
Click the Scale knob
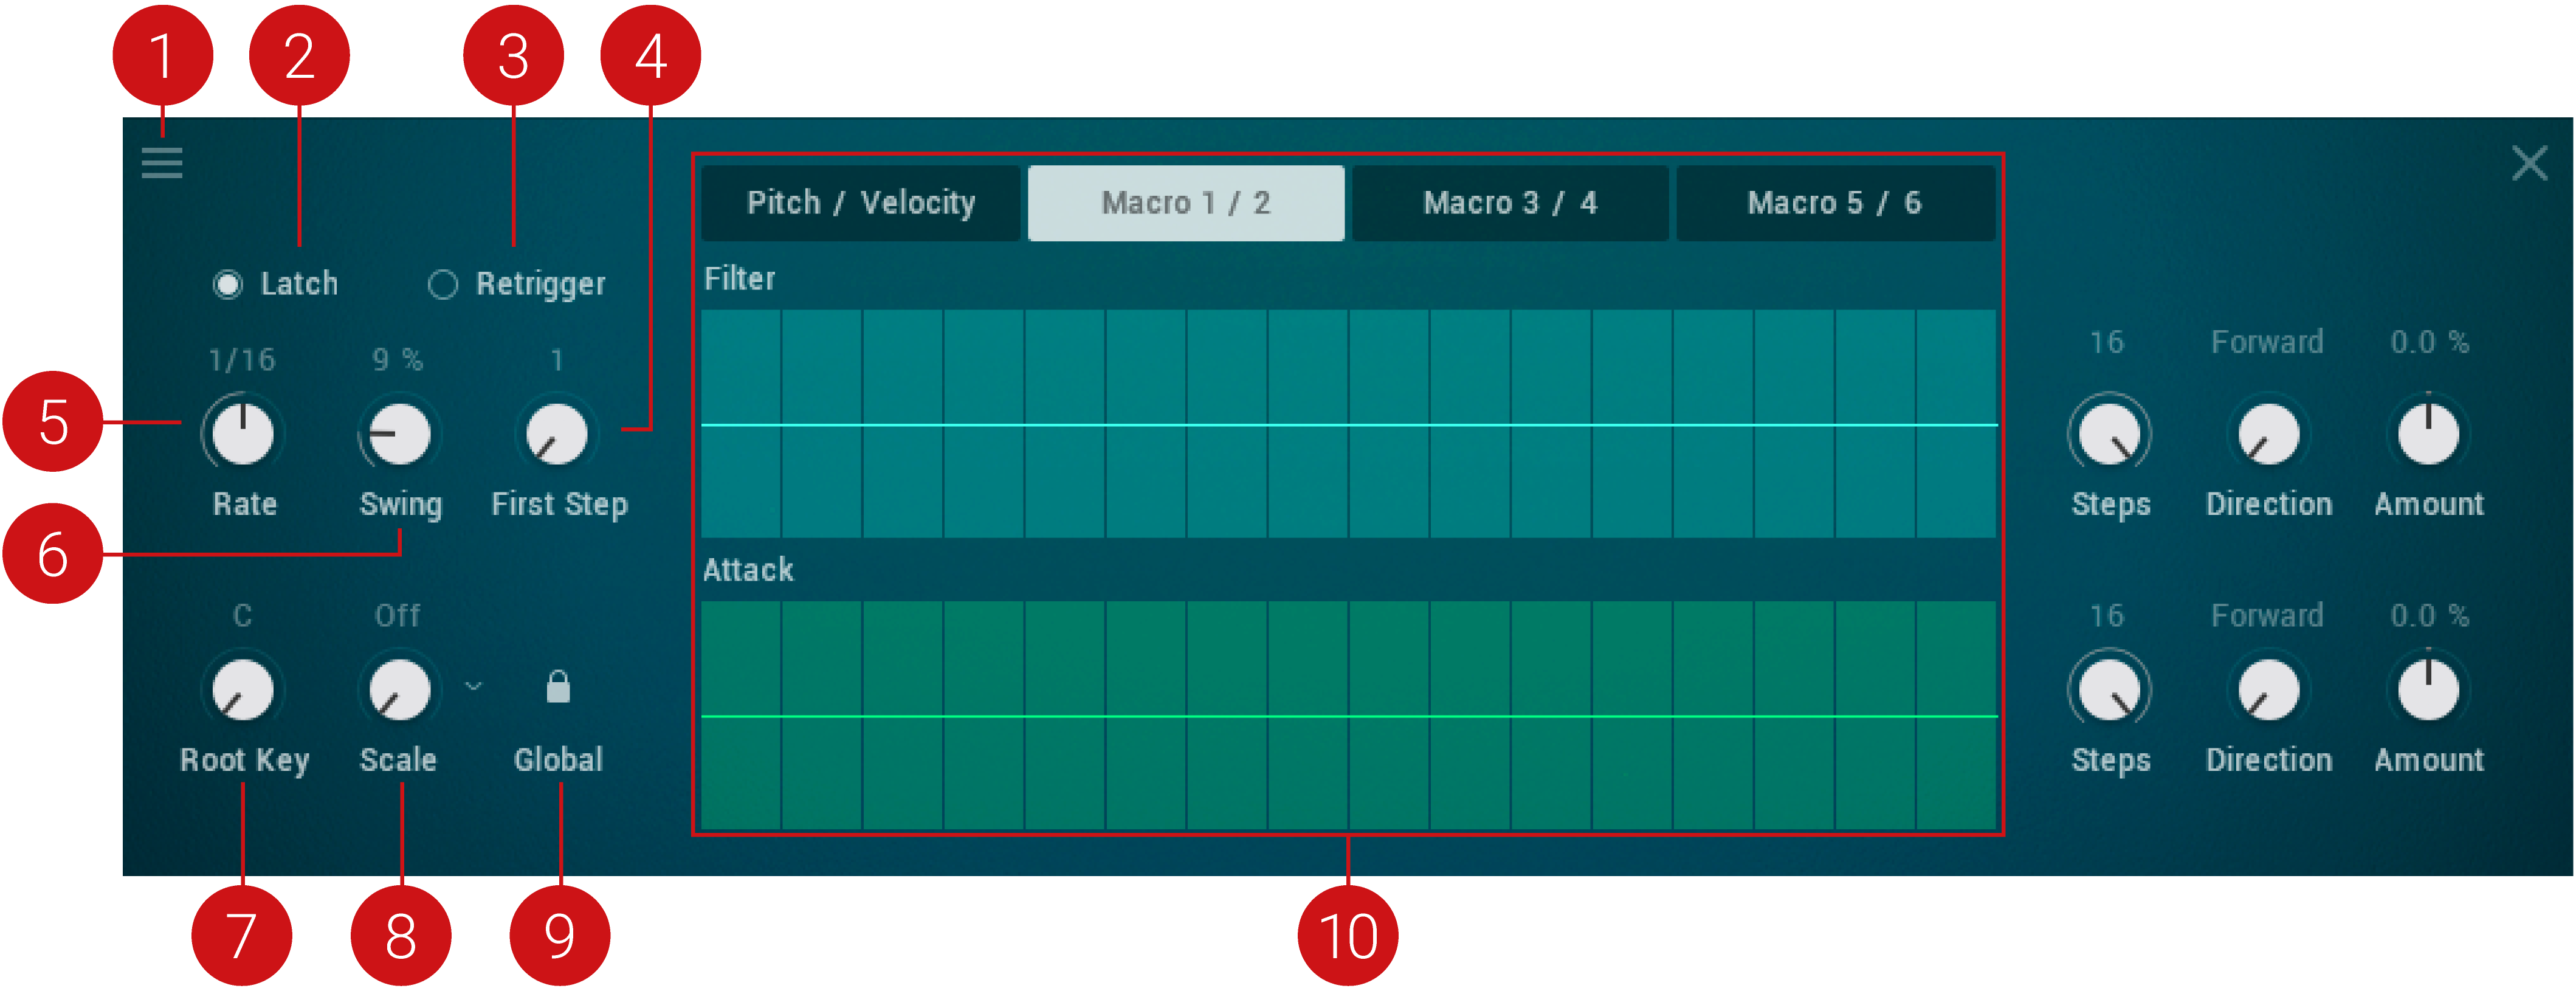click(400, 690)
